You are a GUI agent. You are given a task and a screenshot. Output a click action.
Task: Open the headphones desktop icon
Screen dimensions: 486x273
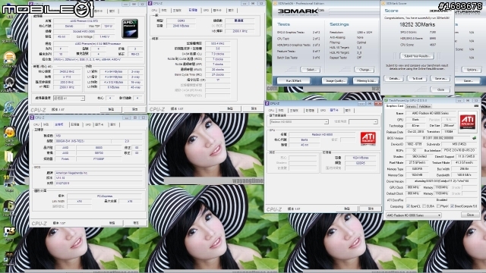pyautogui.click(x=10, y=83)
